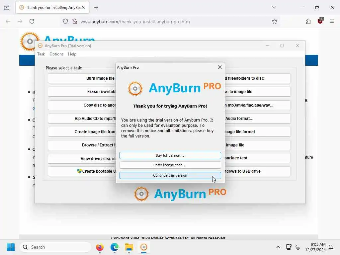Click Buy full version button
Viewport: 340px width, 255px height.
[x=170, y=155]
